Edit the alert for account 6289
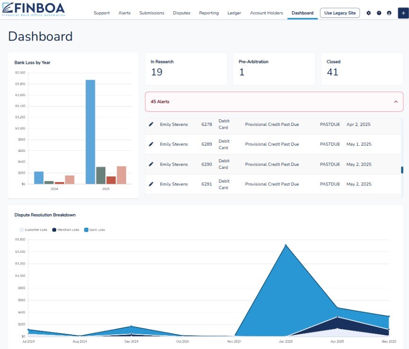The width and height of the screenshot is (409, 349). pyautogui.click(x=151, y=144)
